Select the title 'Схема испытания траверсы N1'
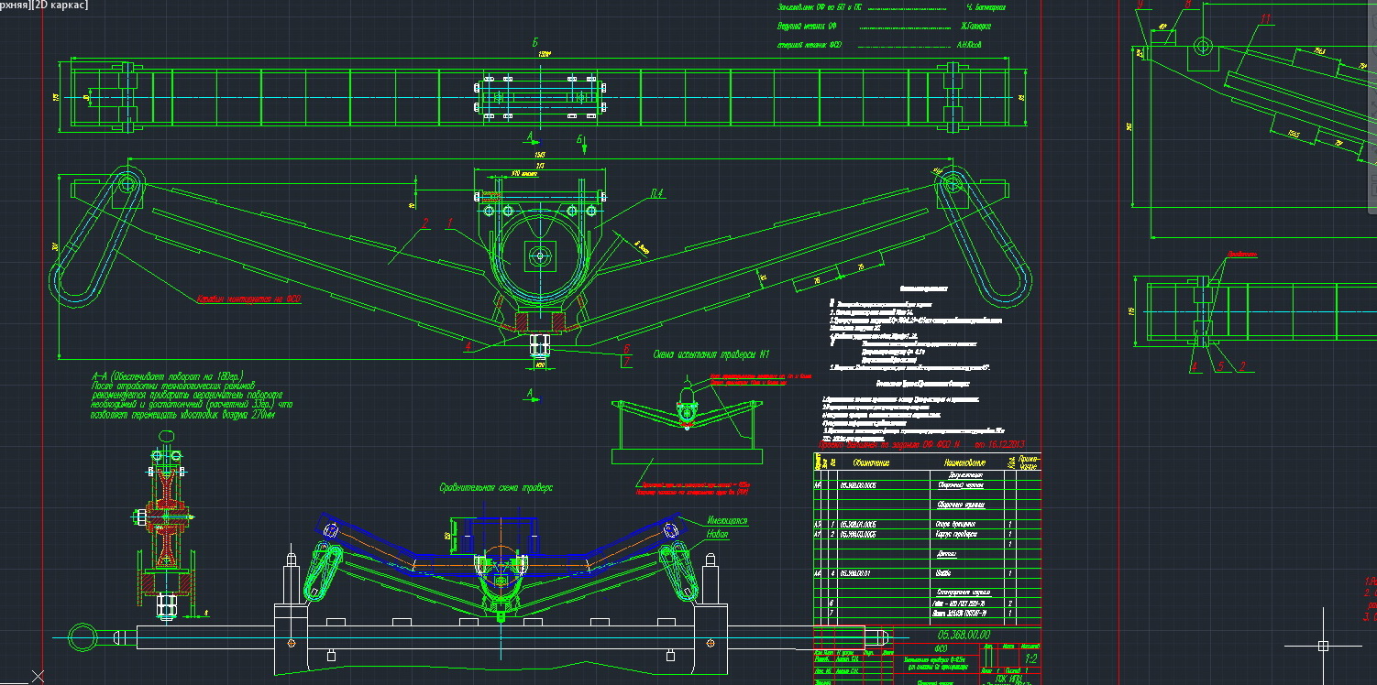 (711, 355)
